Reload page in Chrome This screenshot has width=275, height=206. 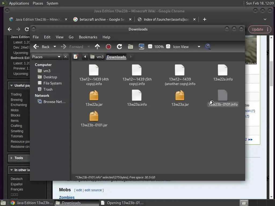[x=27, y=29]
